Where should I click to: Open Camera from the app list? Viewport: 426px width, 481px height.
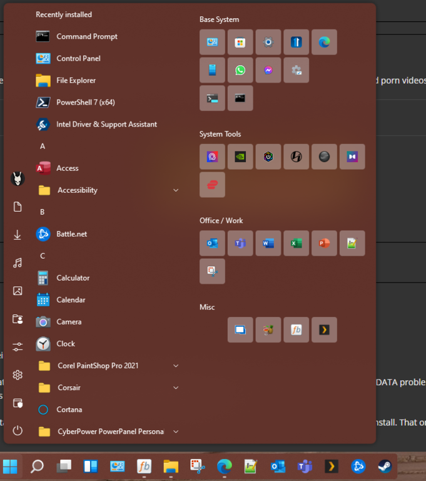[x=107, y=322]
